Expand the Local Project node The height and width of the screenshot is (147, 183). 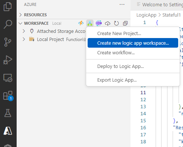(24, 40)
